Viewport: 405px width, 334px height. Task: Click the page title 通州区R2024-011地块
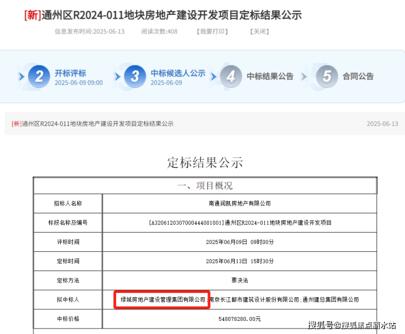(x=163, y=15)
